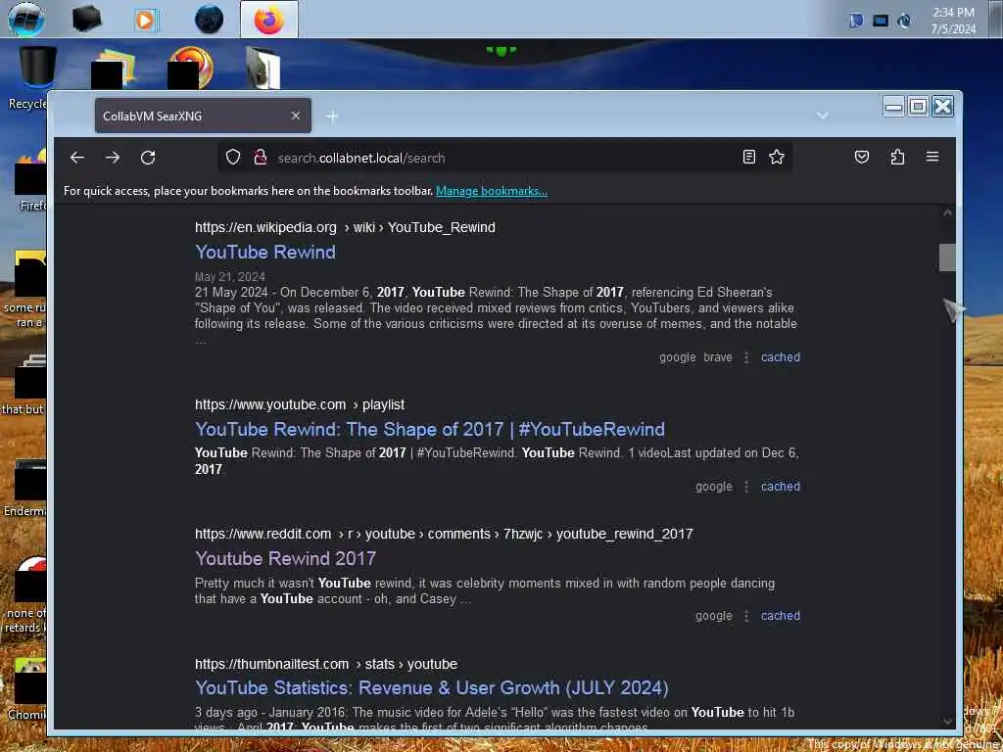Expand the list all tabs chevron

point(823,116)
